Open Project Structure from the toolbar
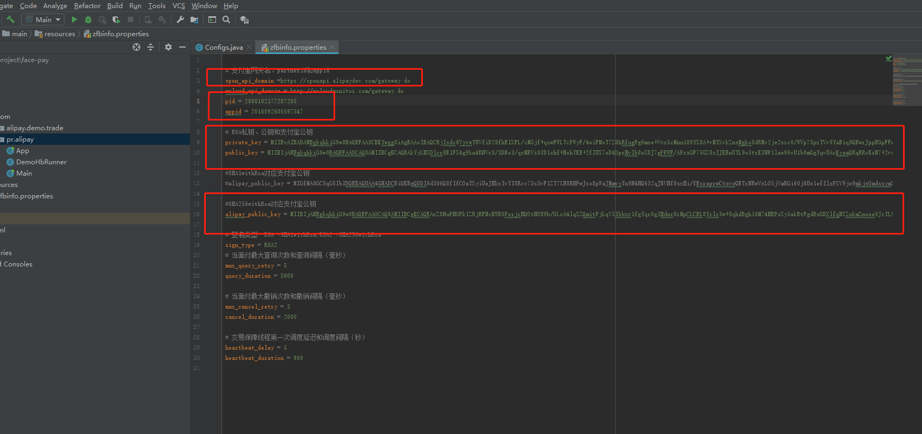 tap(194, 19)
